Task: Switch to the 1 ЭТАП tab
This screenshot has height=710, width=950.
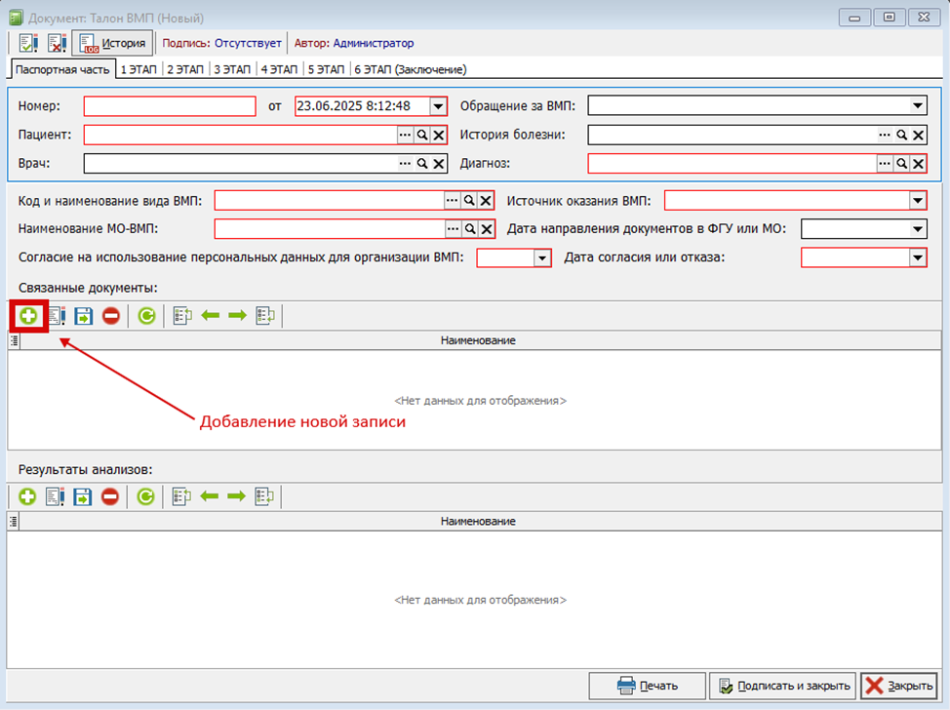Action: 139,69
